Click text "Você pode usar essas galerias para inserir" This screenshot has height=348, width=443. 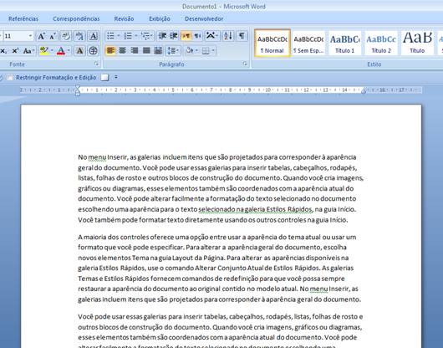click(140, 316)
